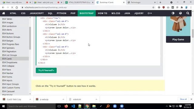Open the SQL menu item

50,13
